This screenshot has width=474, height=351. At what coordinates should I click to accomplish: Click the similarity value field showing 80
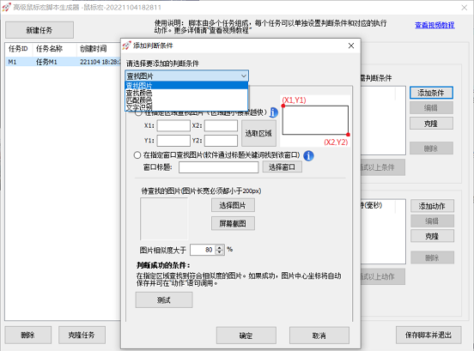click(x=204, y=250)
